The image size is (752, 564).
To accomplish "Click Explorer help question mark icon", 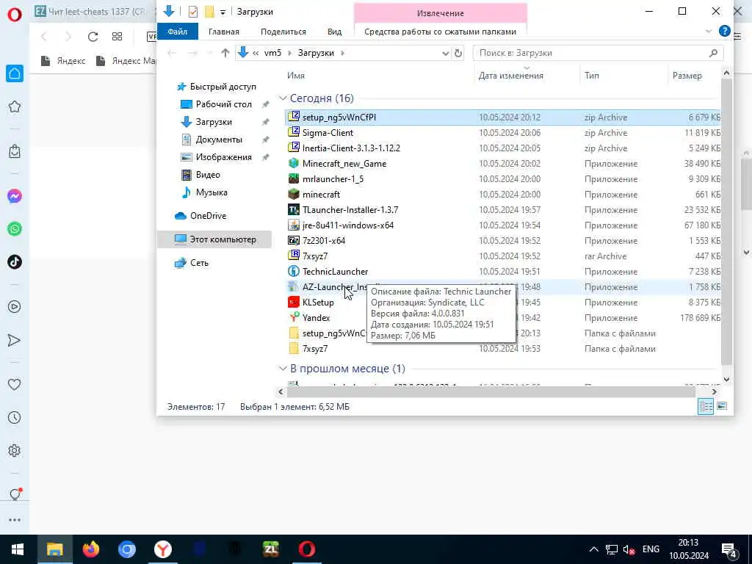I will click(x=725, y=31).
